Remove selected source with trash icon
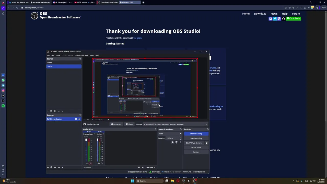 (x=51, y=167)
